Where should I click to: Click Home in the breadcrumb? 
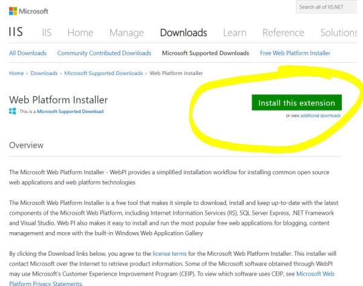click(16, 73)
